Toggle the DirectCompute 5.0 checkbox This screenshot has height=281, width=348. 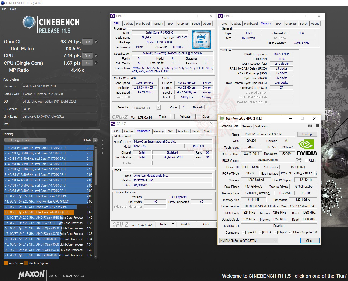click(291, 232)
